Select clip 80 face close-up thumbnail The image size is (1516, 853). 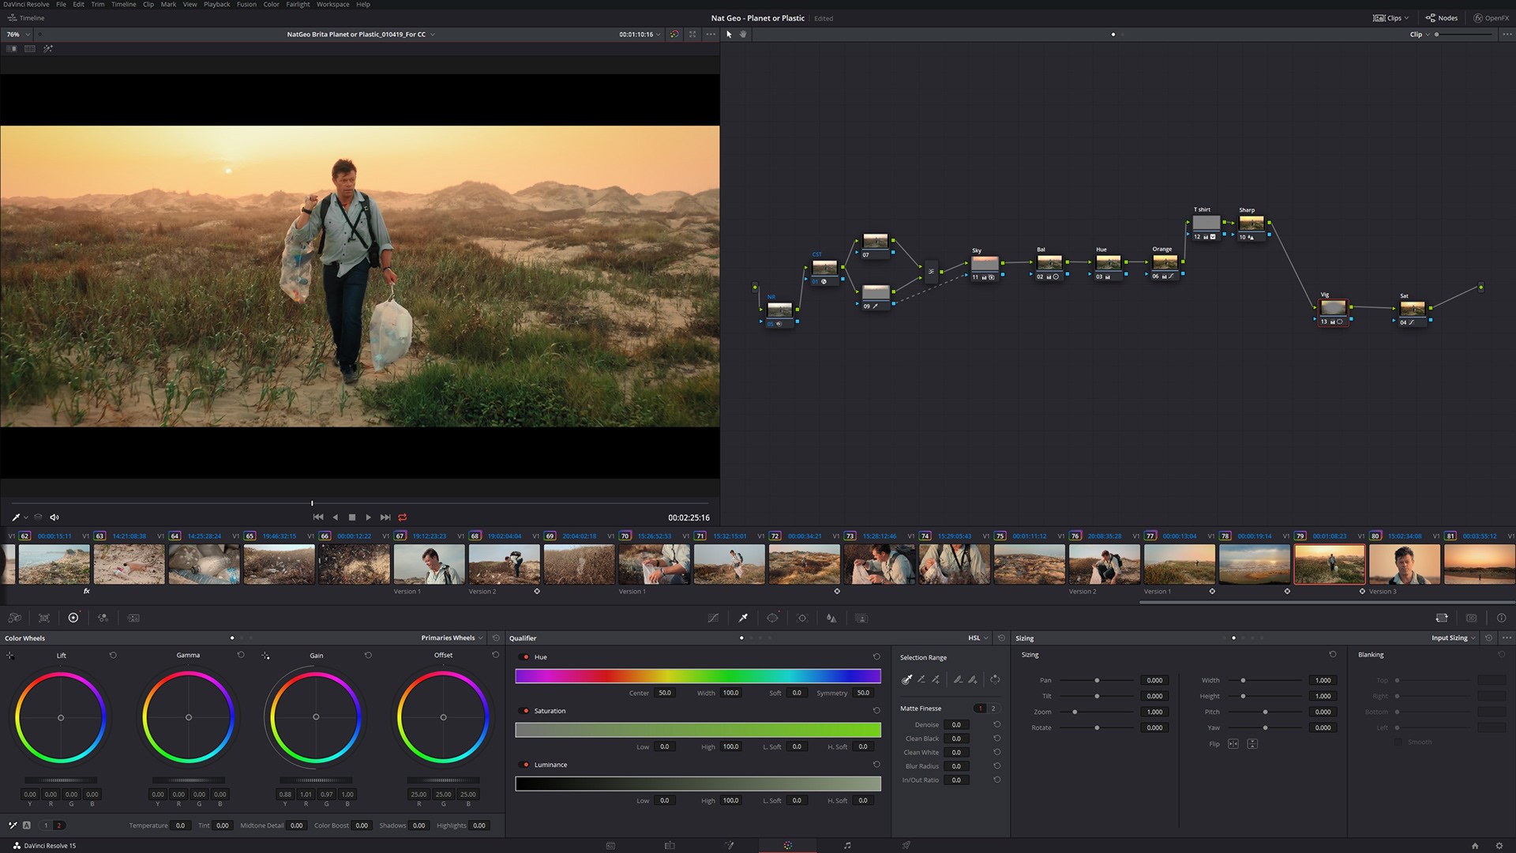pos(1404,565)
